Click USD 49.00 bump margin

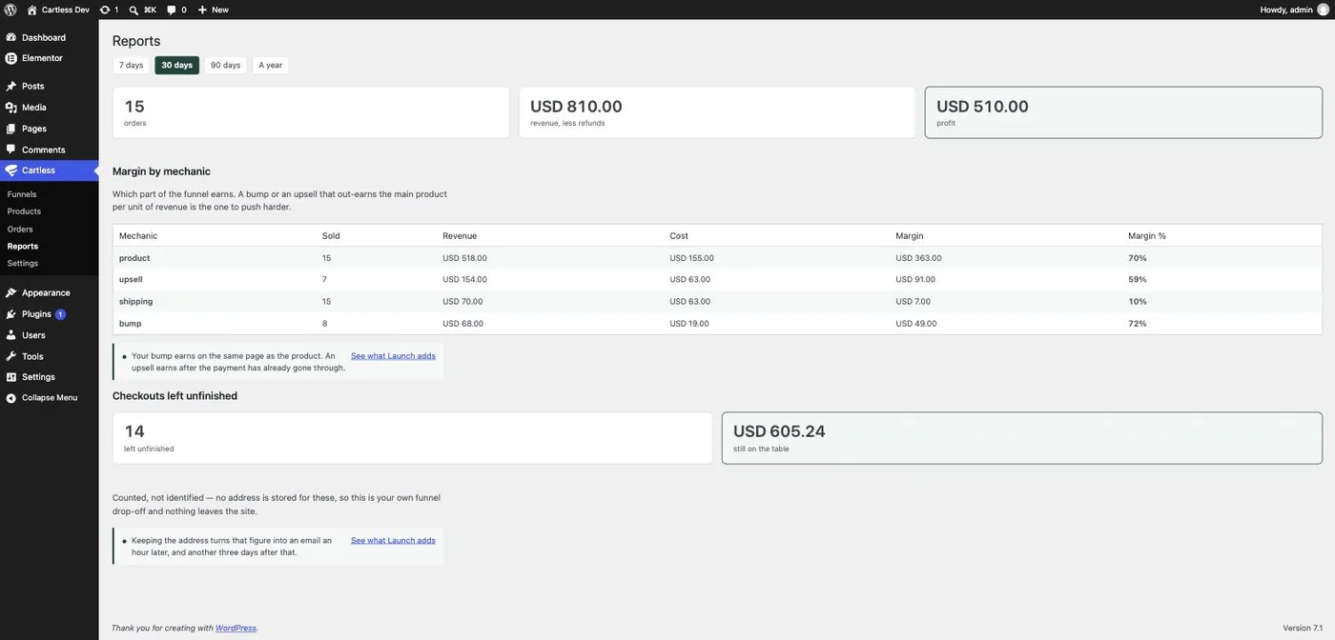(916, 323)
